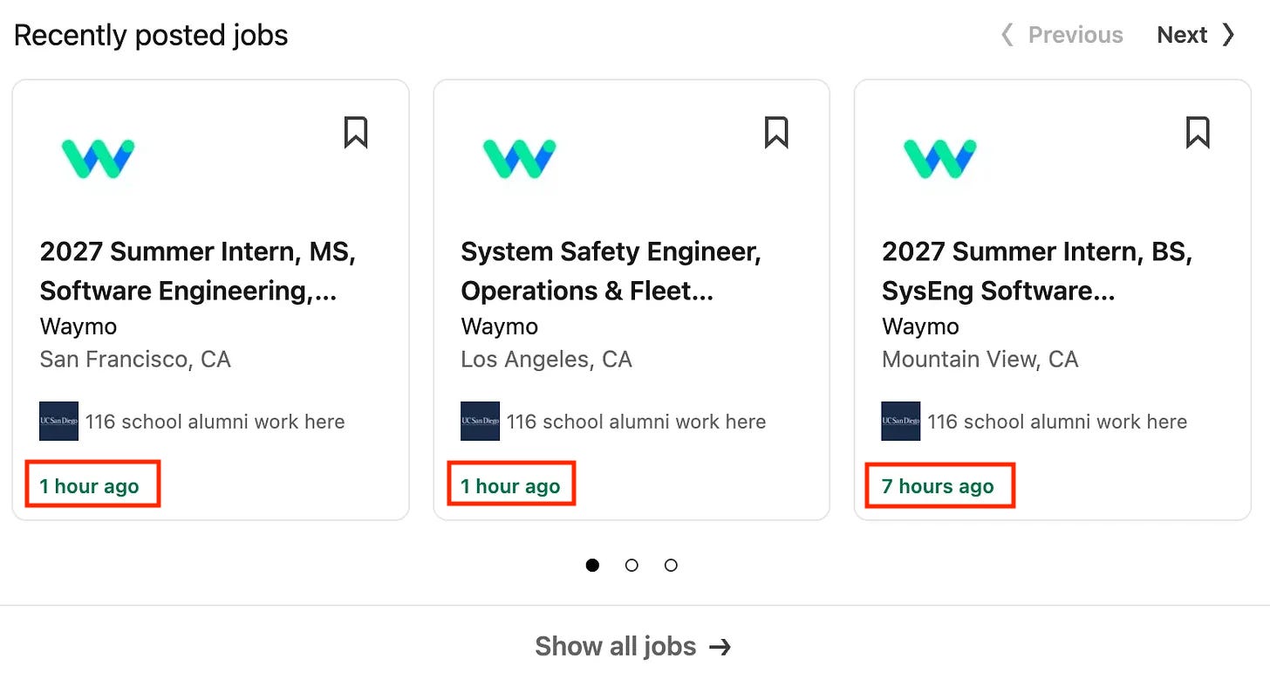Bookmark the System Safety Engineer job
This screenshot has width=1270, height=680.
776,133
